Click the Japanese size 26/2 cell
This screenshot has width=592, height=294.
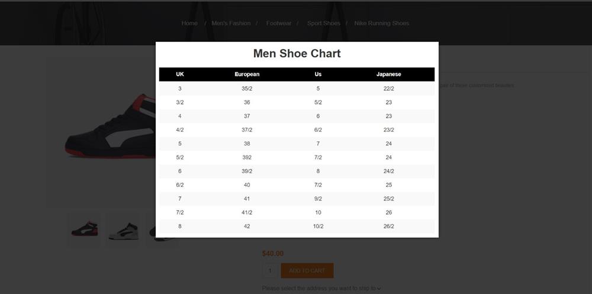click(x=388, y=227)
